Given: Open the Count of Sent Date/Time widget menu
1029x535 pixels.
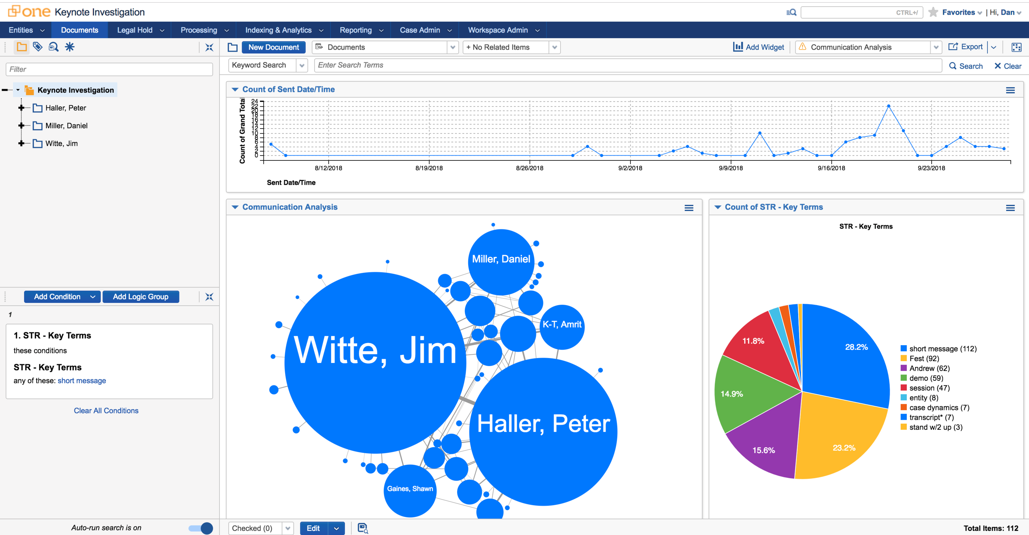Looking at the screenshot, I should pos(1010,89).
